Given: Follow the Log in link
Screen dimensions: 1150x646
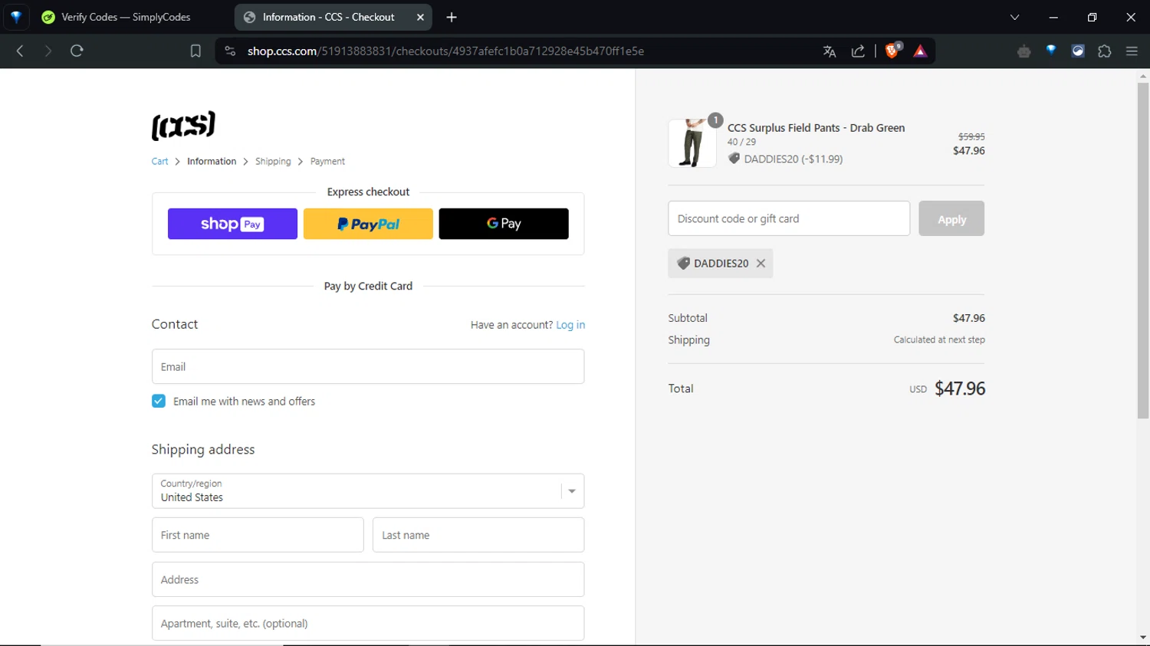Looking at the screenshot, I should pyautogui.click(x=570, y=325).
